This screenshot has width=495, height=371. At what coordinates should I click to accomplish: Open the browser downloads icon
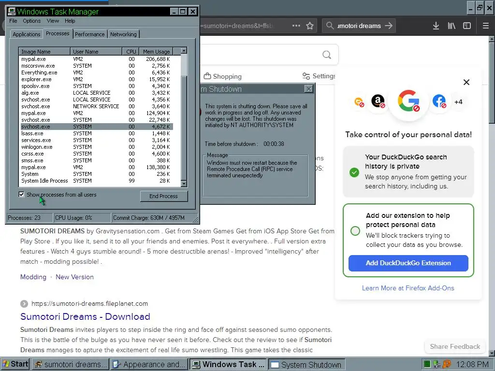point(436,26)
